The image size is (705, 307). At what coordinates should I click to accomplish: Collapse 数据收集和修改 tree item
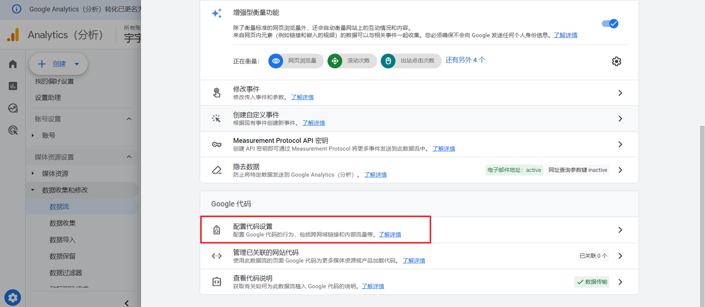33,190
